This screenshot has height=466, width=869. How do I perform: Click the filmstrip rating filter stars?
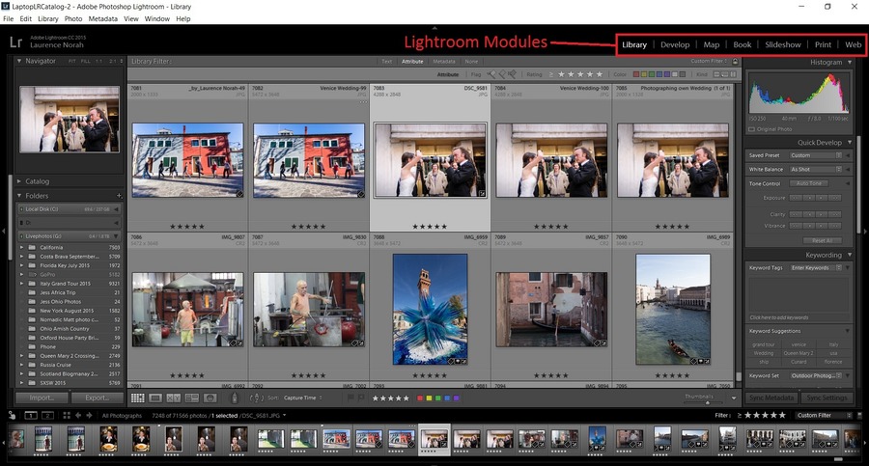click(x=765, y=415)
